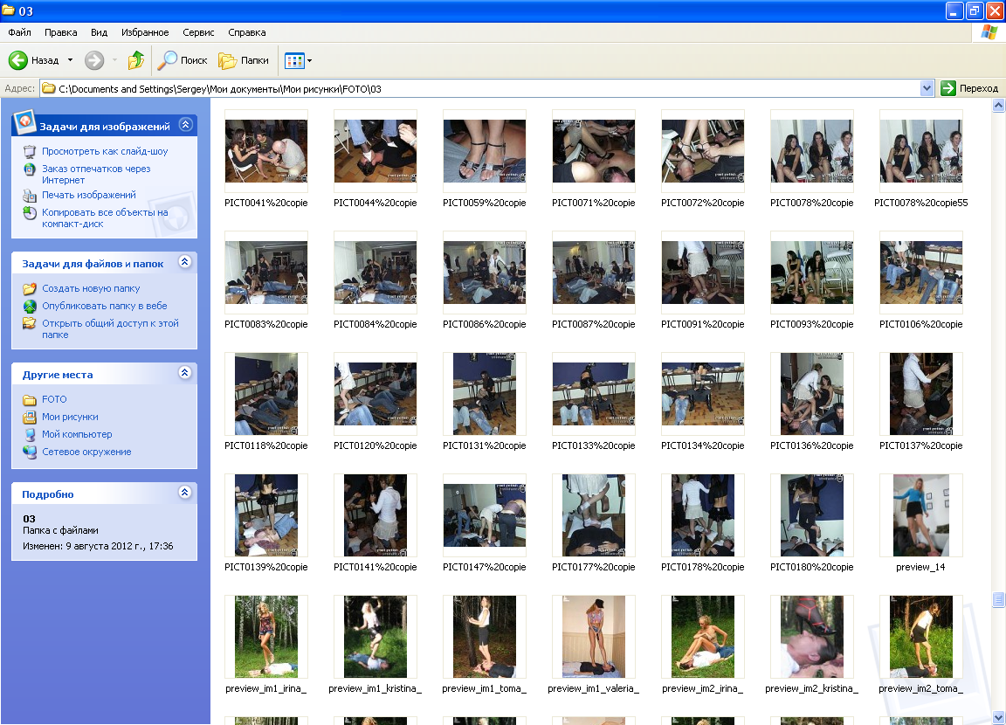
Task: Click the print pictures icon
Action: (30, 196)
